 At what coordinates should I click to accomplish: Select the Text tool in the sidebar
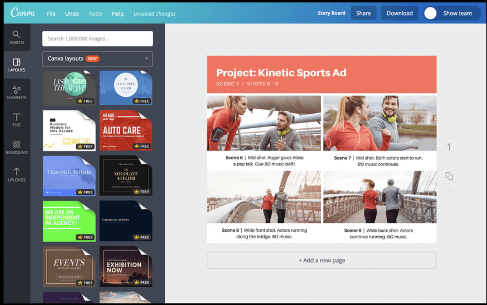pyautogui.click(x=16, y=120)
